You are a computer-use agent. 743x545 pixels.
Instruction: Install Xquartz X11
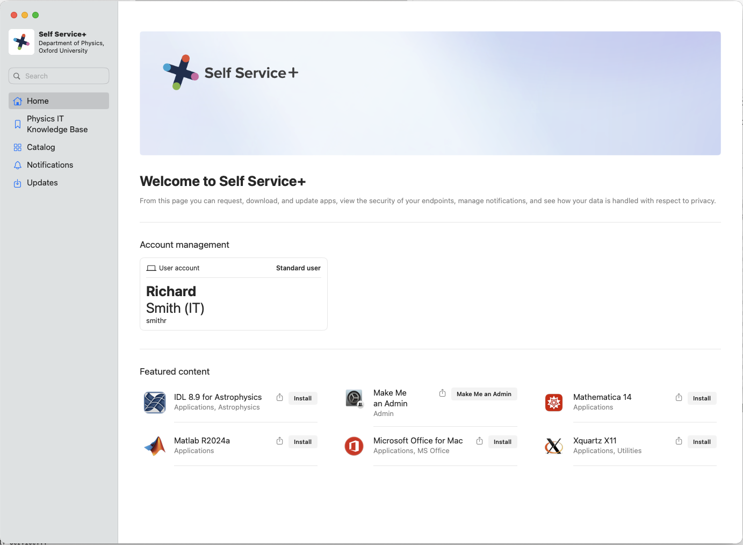702,442
